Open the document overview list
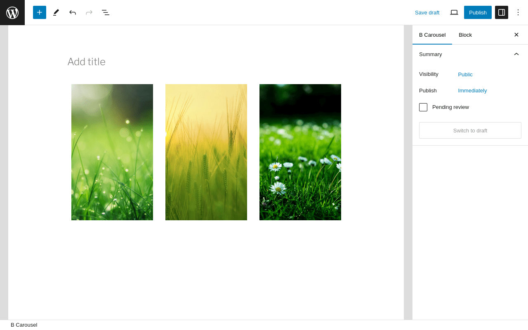 pos(106,12)
